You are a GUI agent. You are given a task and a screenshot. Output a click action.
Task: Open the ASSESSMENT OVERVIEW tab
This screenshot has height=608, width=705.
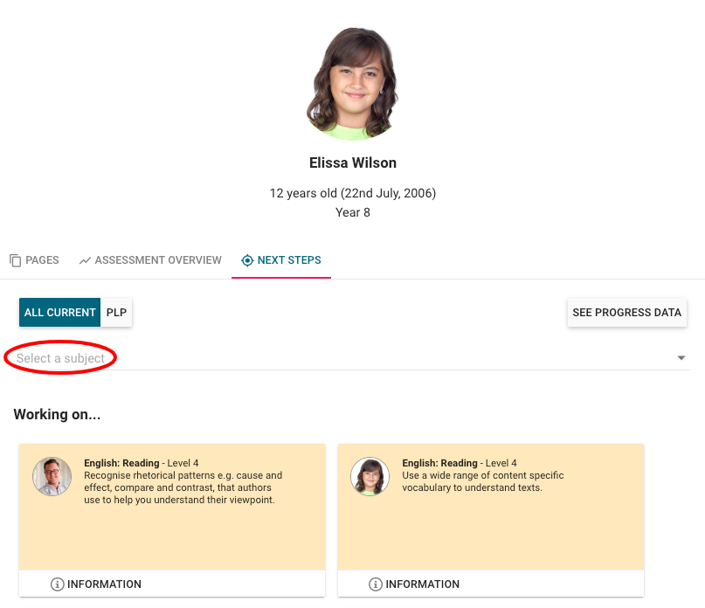pos(149,260)
